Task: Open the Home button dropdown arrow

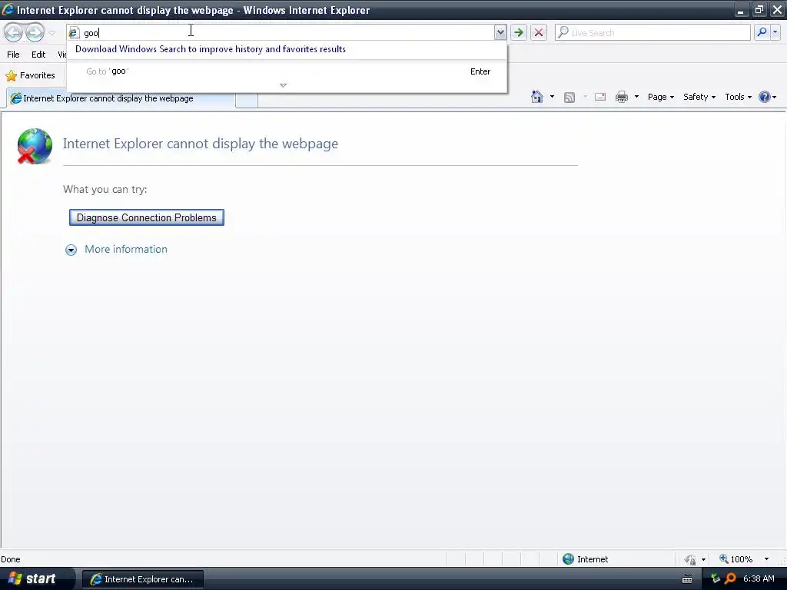Action: [x=552, y=97]
